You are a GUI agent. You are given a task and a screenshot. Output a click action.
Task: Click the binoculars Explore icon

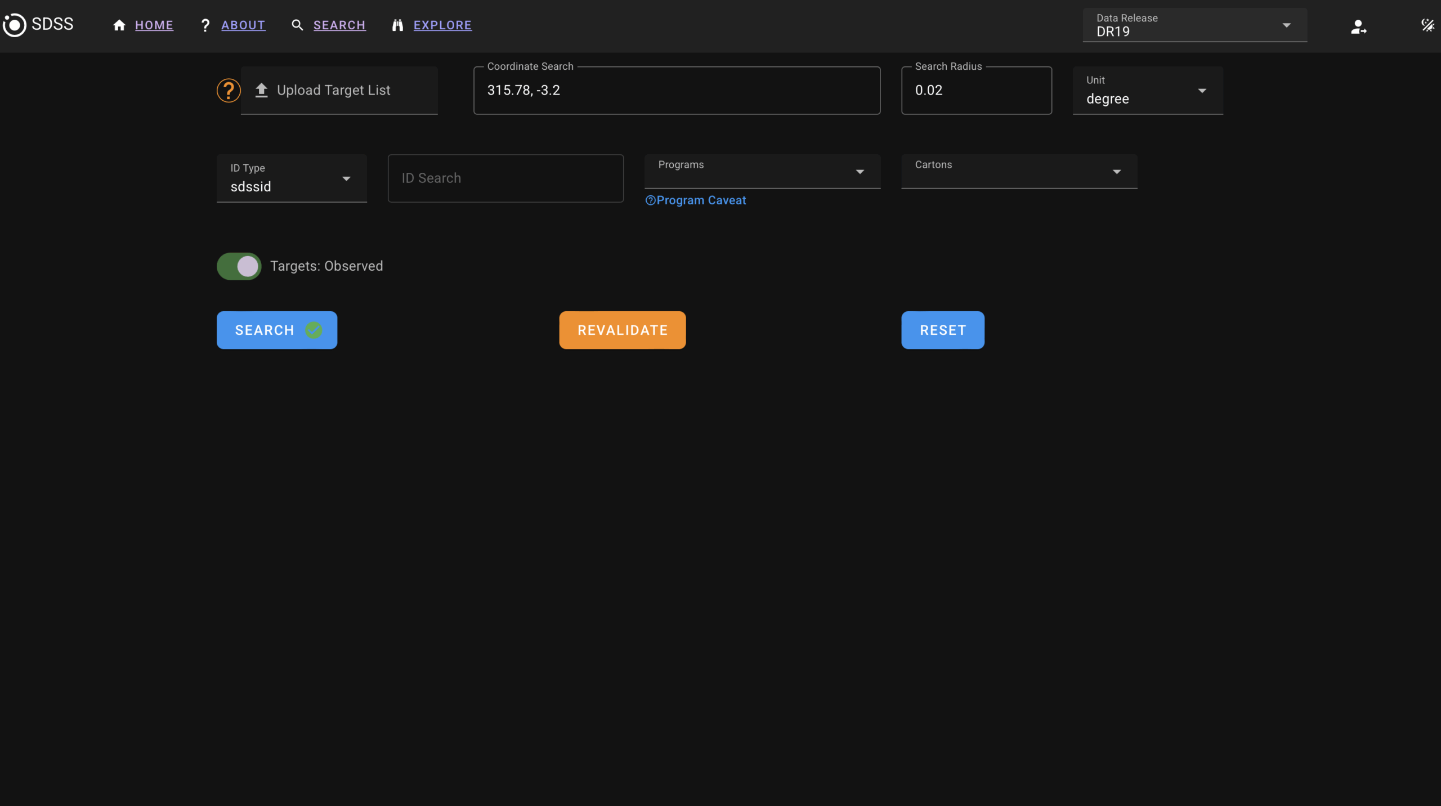coord(397,25)
